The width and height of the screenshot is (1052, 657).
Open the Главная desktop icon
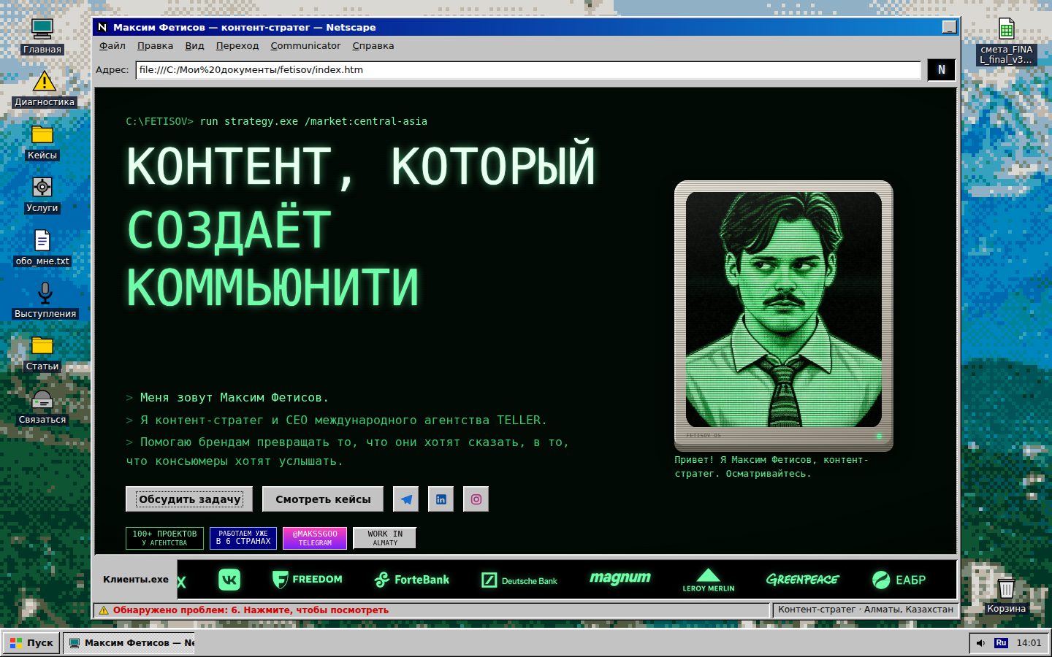tap(42, 36)
